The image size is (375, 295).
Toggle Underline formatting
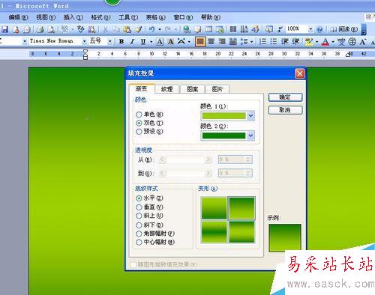point(143,41)
